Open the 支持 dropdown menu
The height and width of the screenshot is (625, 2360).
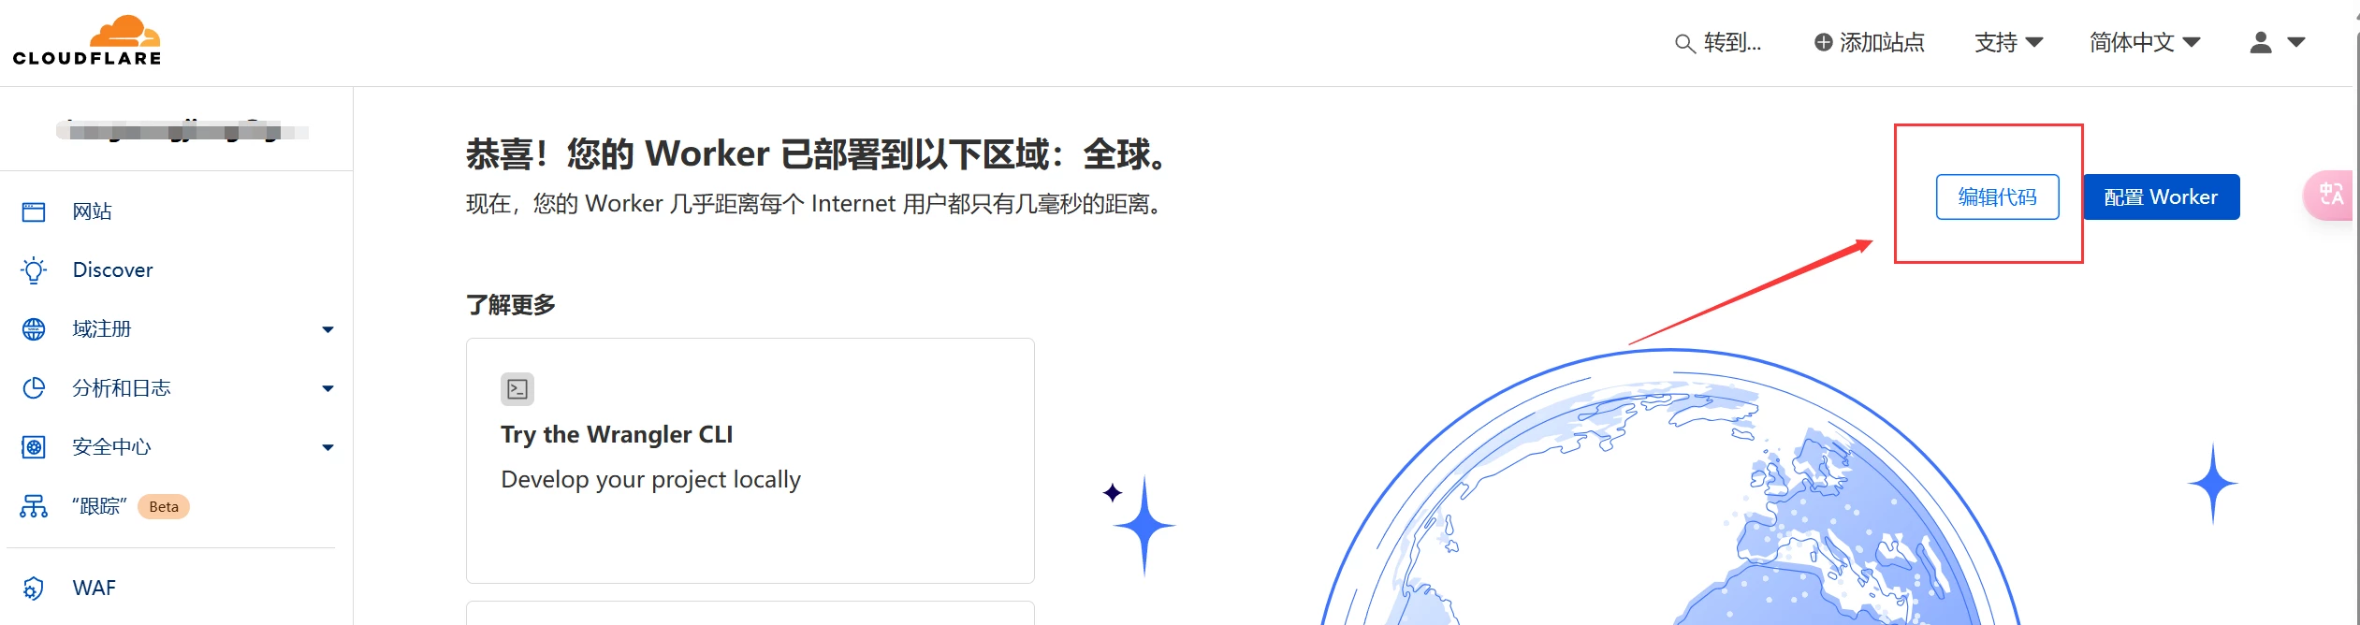[x=2008, y=42]
